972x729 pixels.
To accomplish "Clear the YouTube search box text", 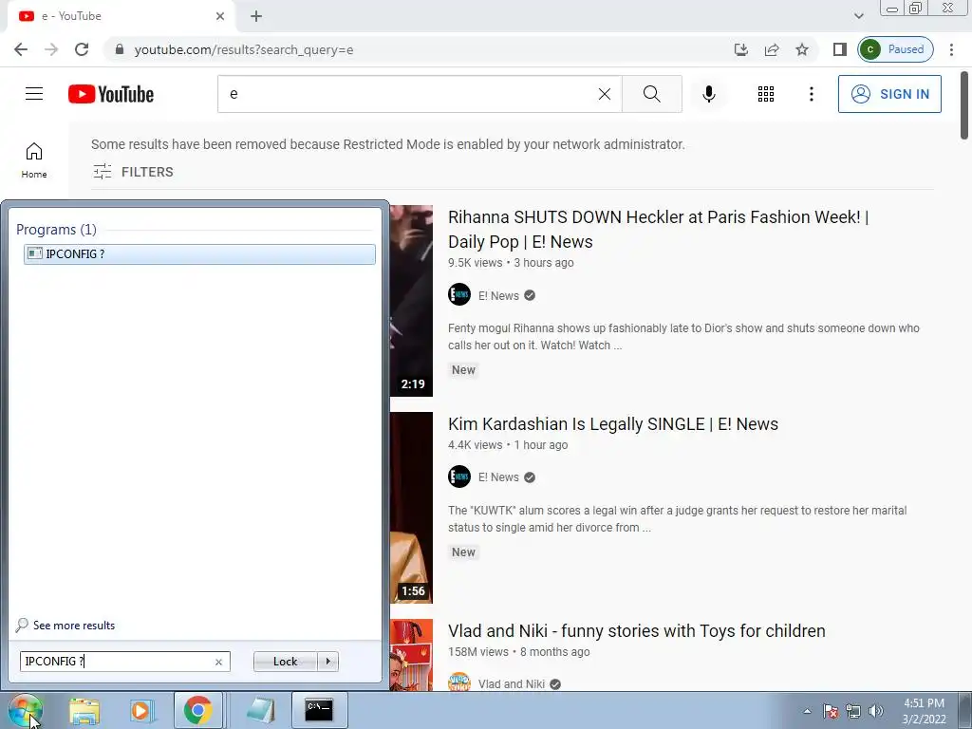I will (605, 94).
